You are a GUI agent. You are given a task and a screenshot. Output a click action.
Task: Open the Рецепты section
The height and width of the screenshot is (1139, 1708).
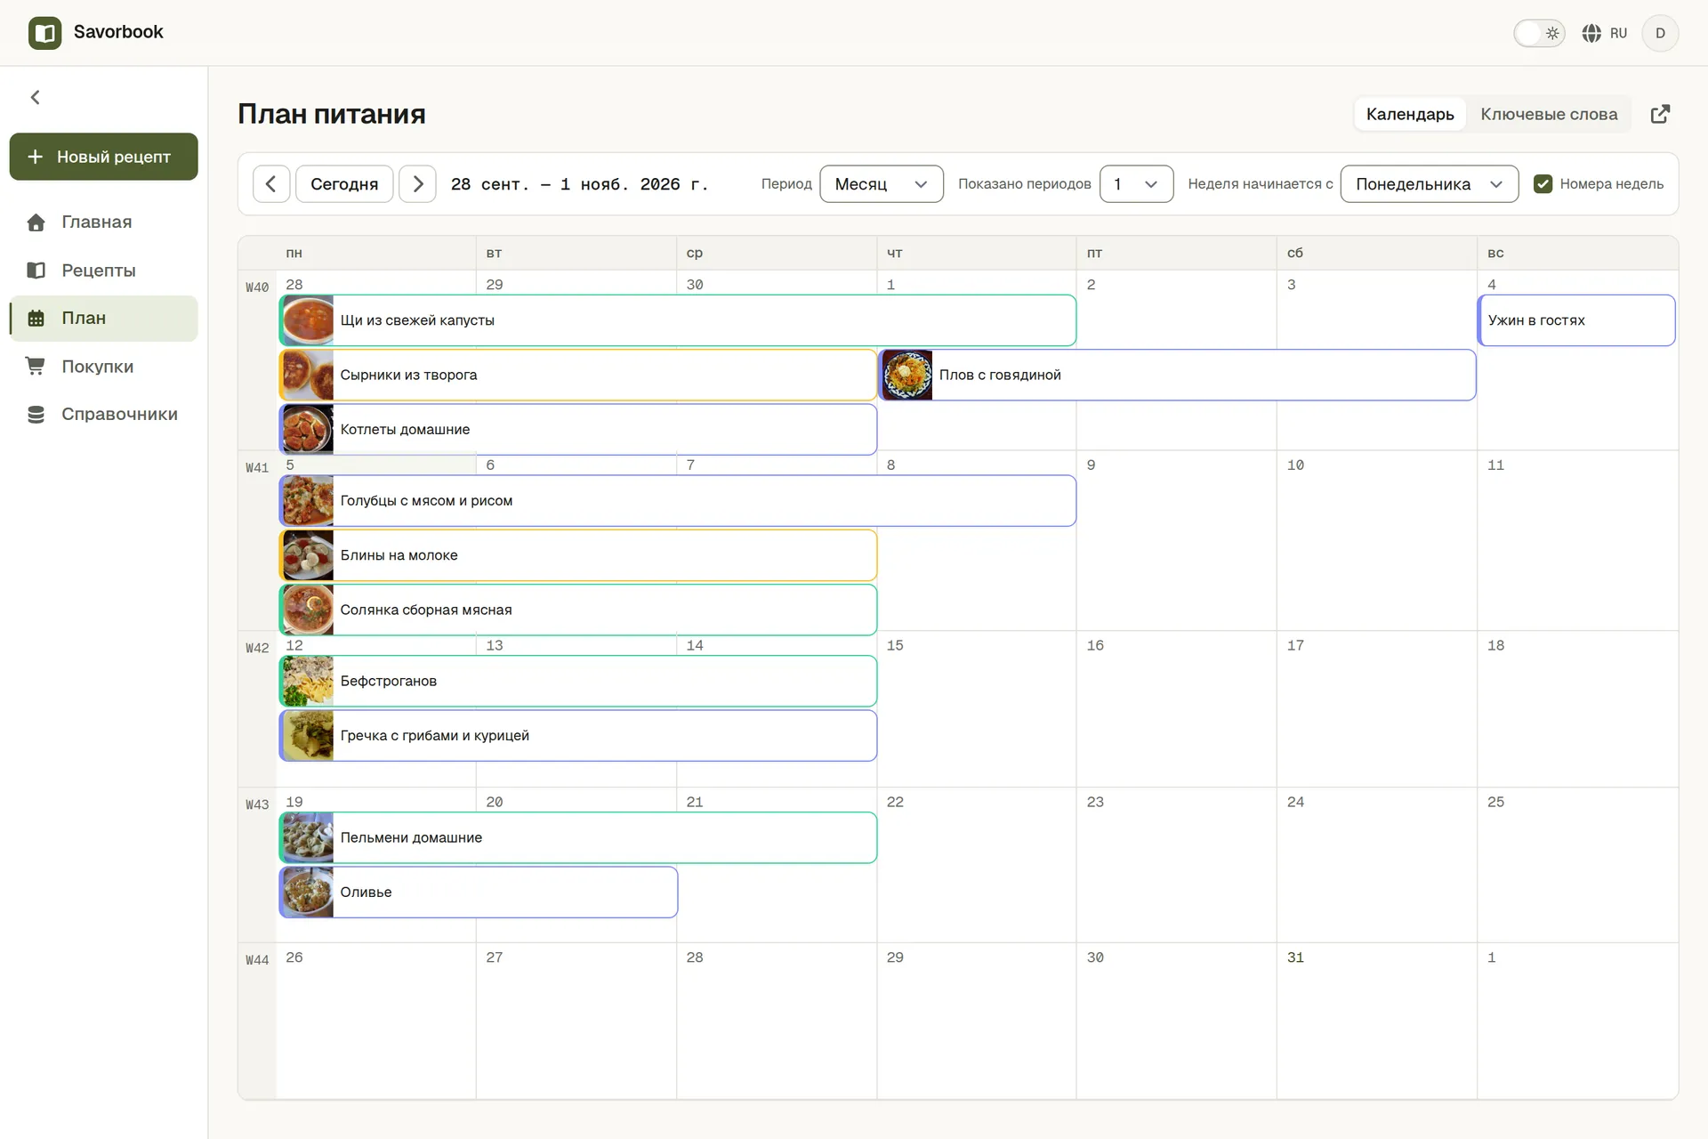pyautogui.click(x=104, y=271)
